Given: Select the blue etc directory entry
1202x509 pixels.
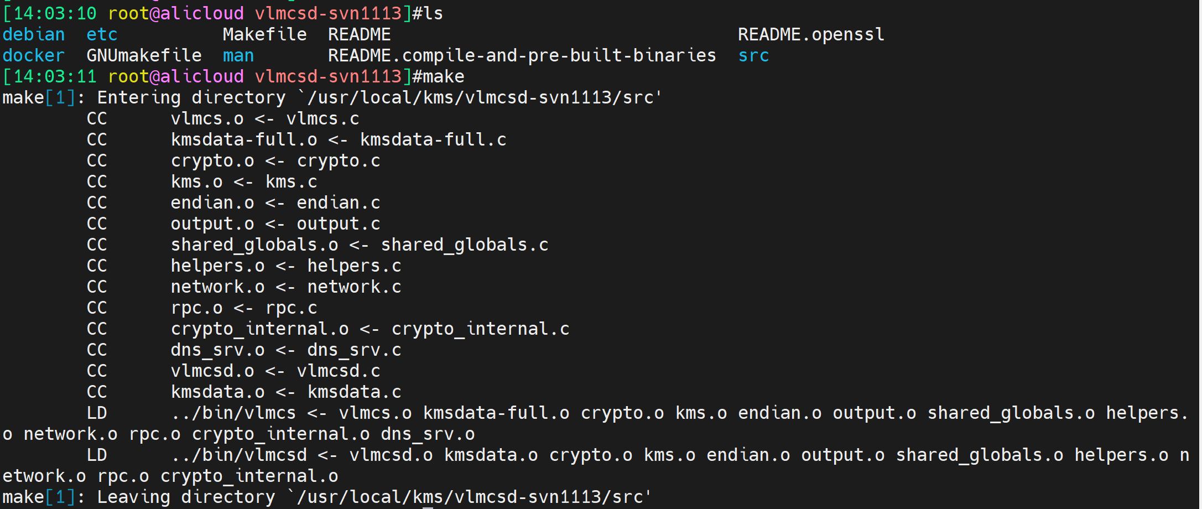Looking at the screenshot, I should point(102,35).
